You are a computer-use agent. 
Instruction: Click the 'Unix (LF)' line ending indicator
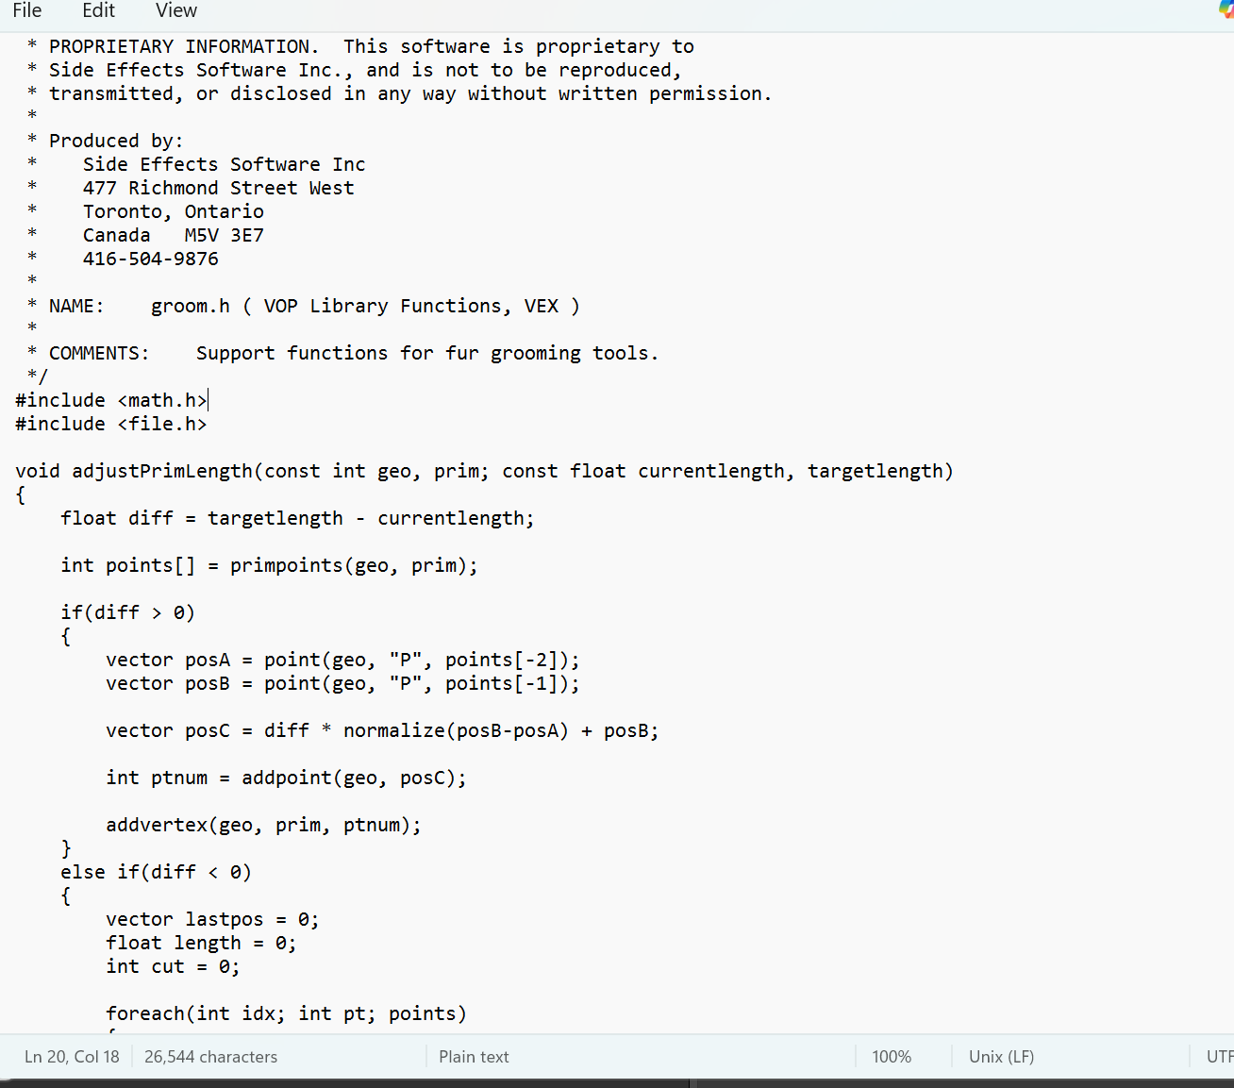click(1001, 1057)
